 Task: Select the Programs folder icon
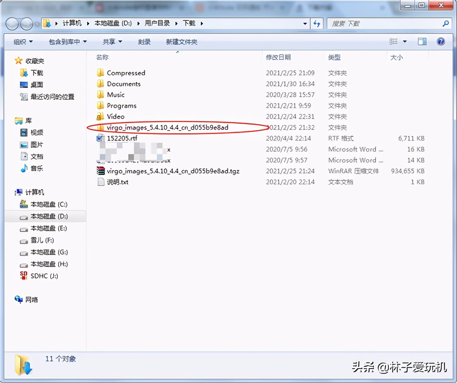101,105
